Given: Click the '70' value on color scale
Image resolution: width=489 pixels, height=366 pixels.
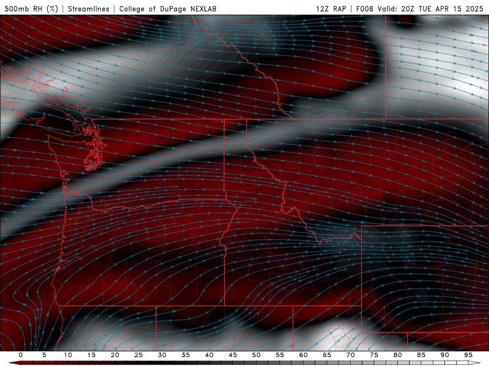Looking at the screenshot, I should click(x=350, y=355).
